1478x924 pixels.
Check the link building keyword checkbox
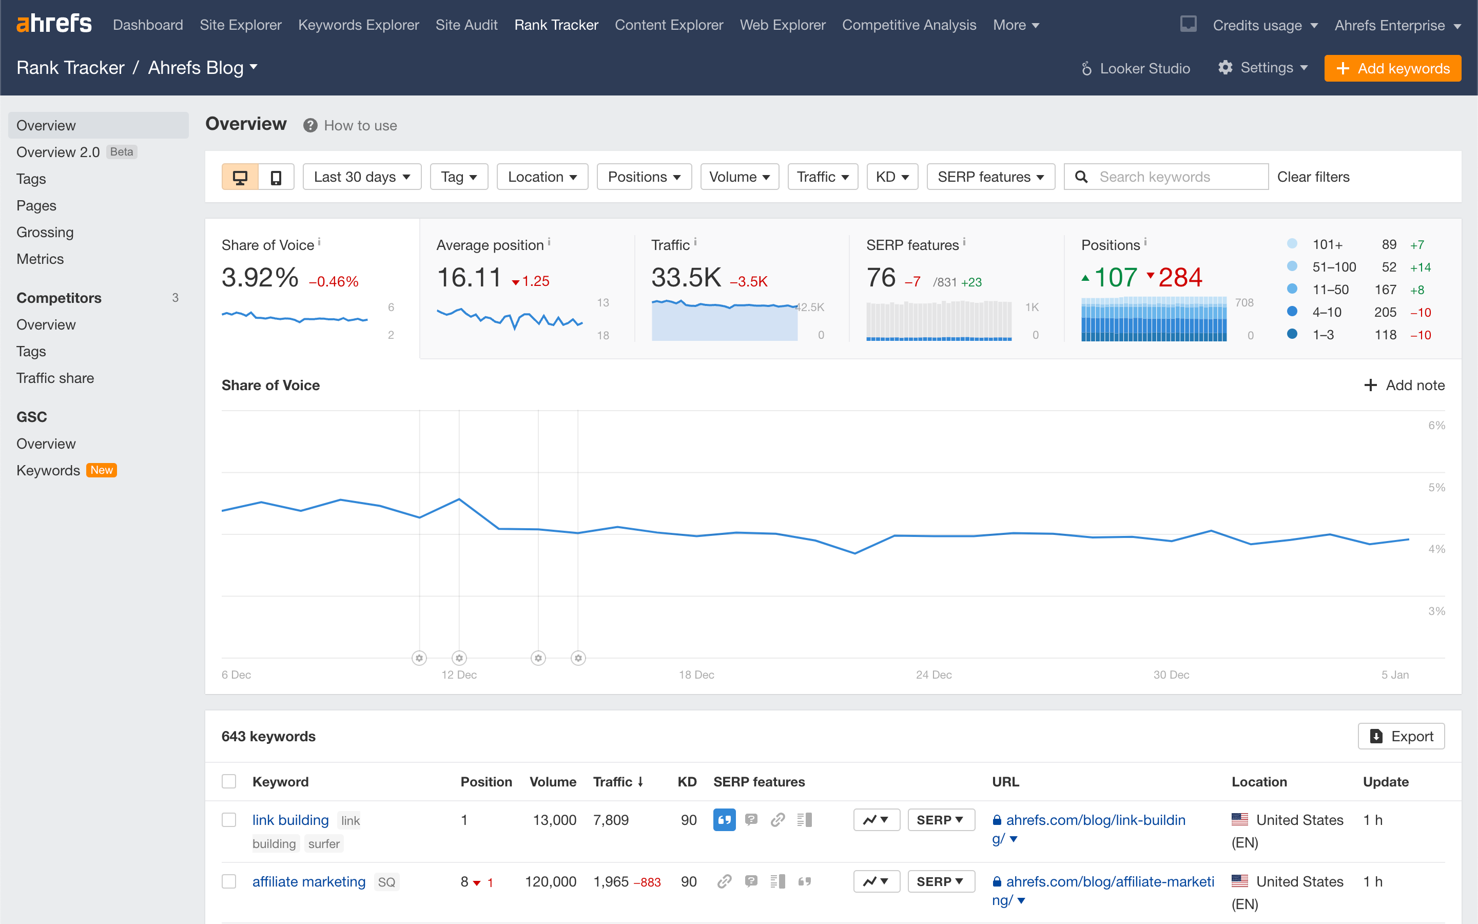pyautogui.click(x=229, y=820)
